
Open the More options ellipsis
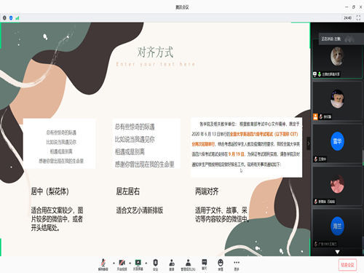coord(237,264)
